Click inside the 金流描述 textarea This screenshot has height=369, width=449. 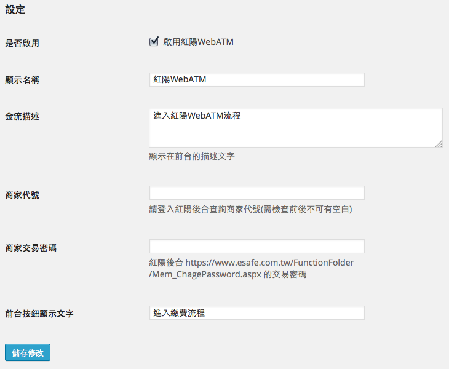coord(296,128)
